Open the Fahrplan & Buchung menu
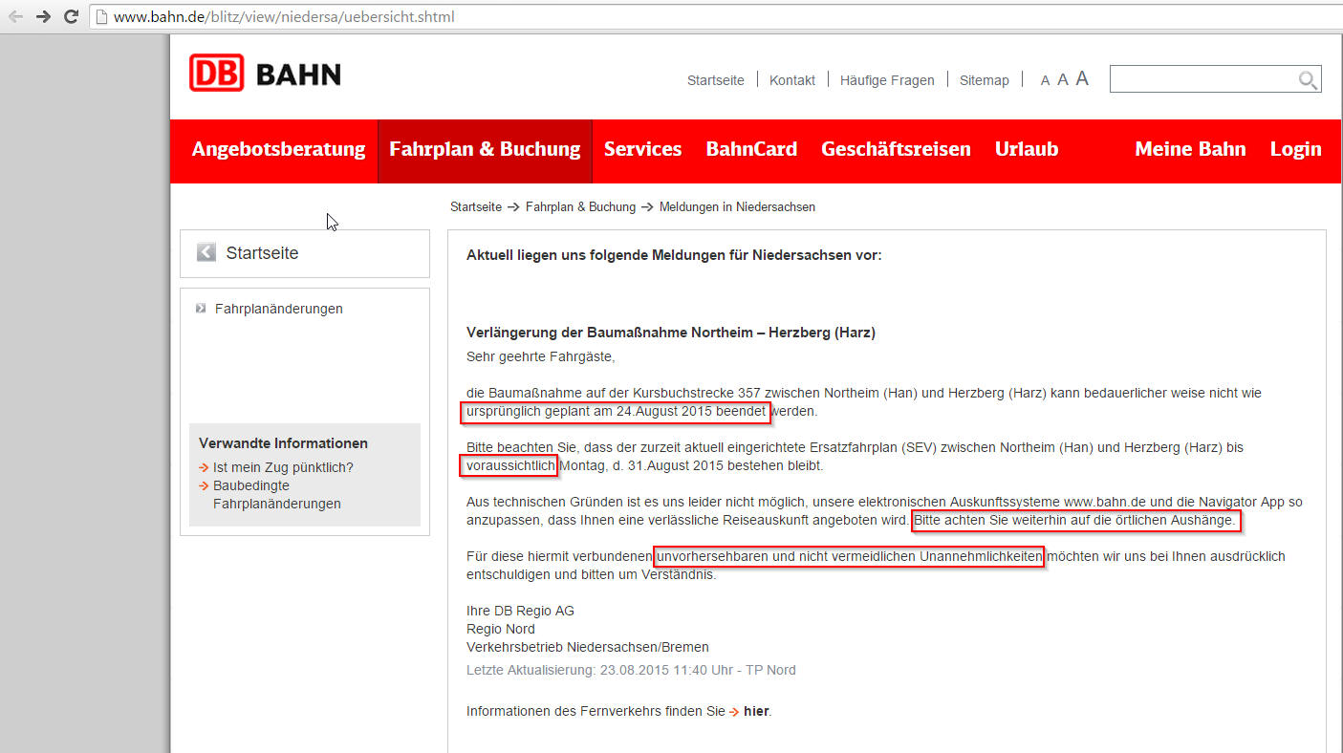Image resolution: width=1343 pixels, height=753 pixels. 485,150
